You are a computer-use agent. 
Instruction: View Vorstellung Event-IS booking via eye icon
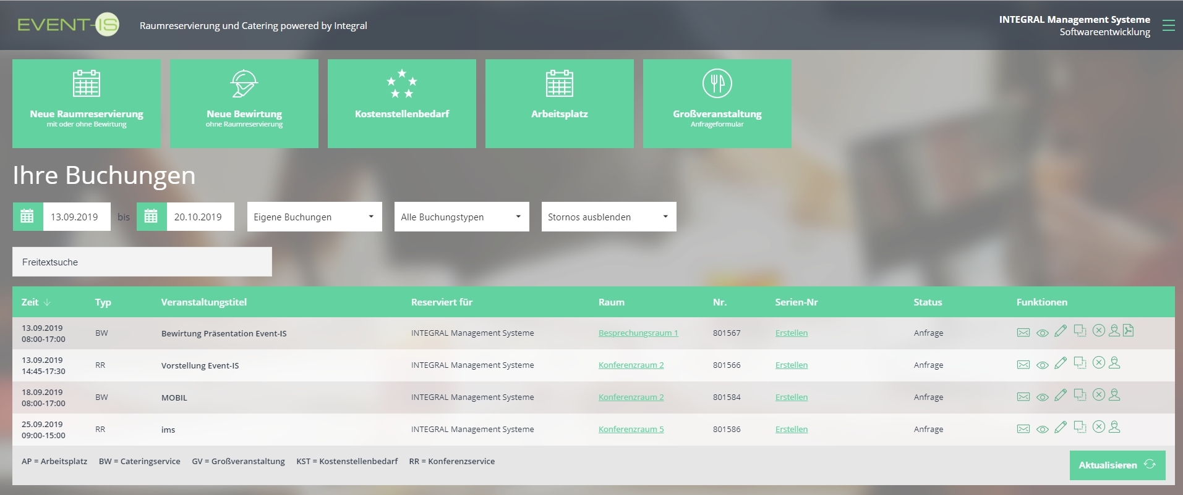(x=1043, y=365)
